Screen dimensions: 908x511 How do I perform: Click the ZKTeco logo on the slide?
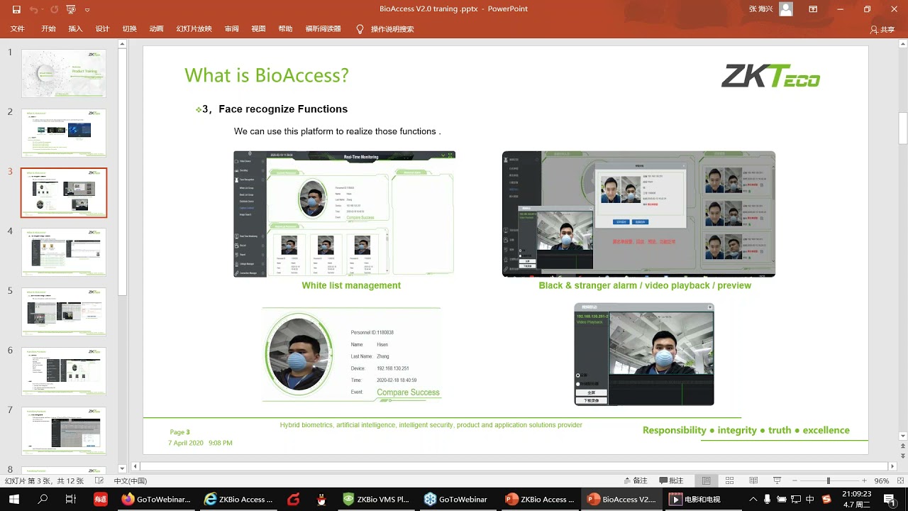[770, 75]
